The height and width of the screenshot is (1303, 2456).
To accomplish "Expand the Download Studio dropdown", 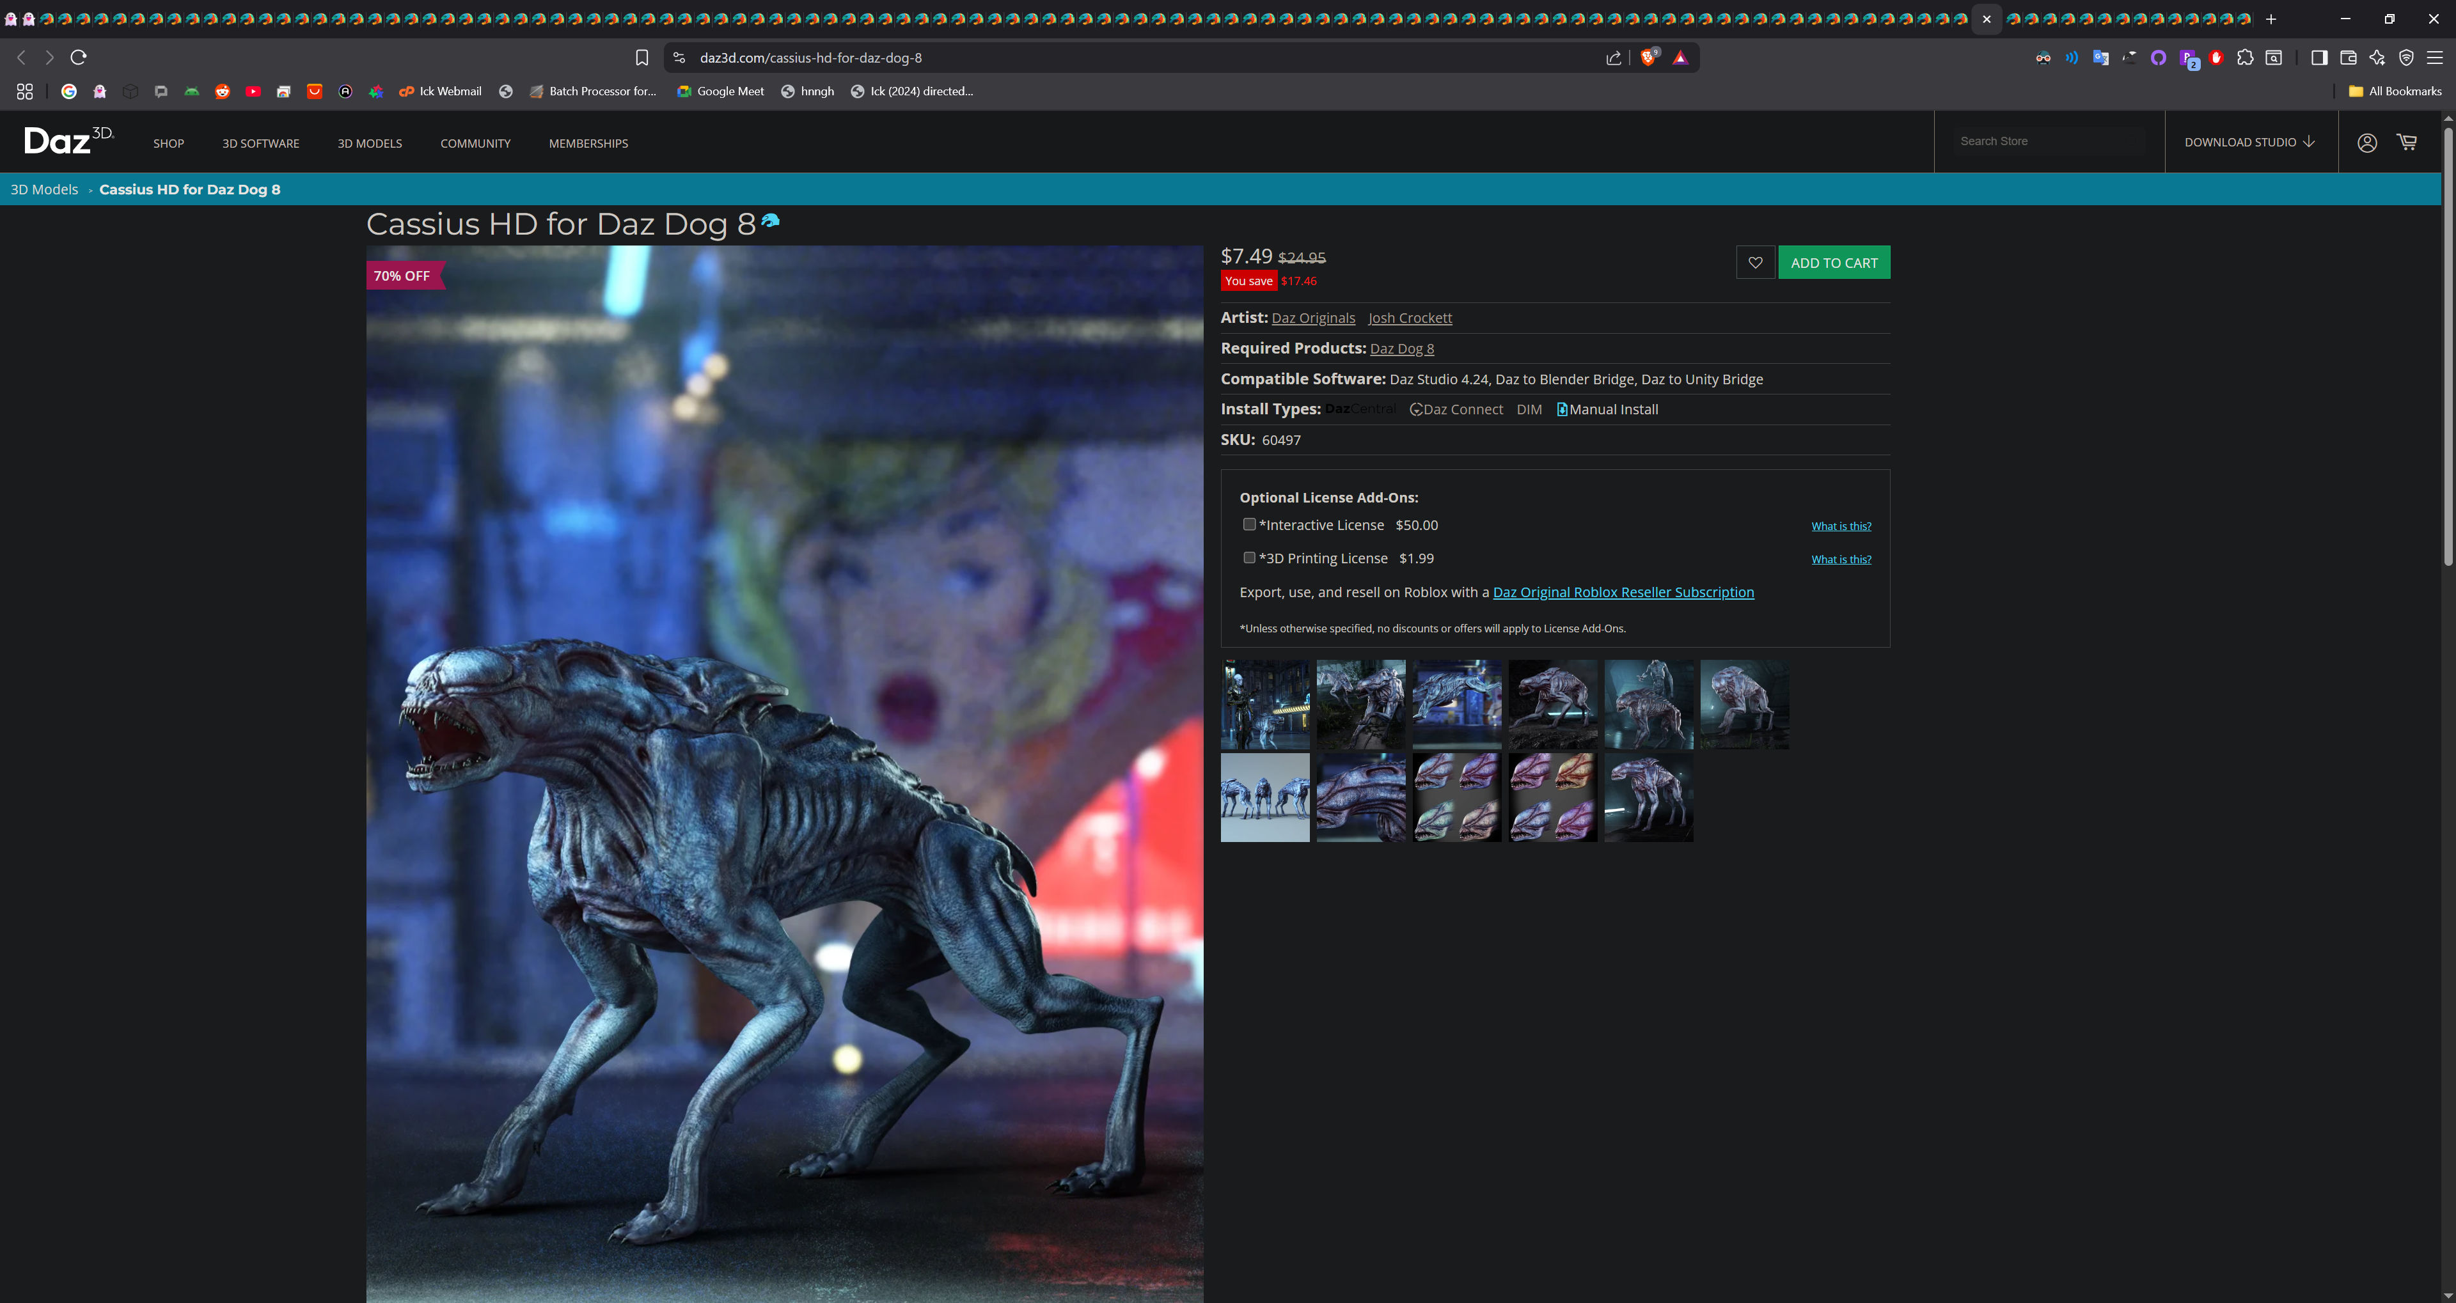I will (2250, 142).
